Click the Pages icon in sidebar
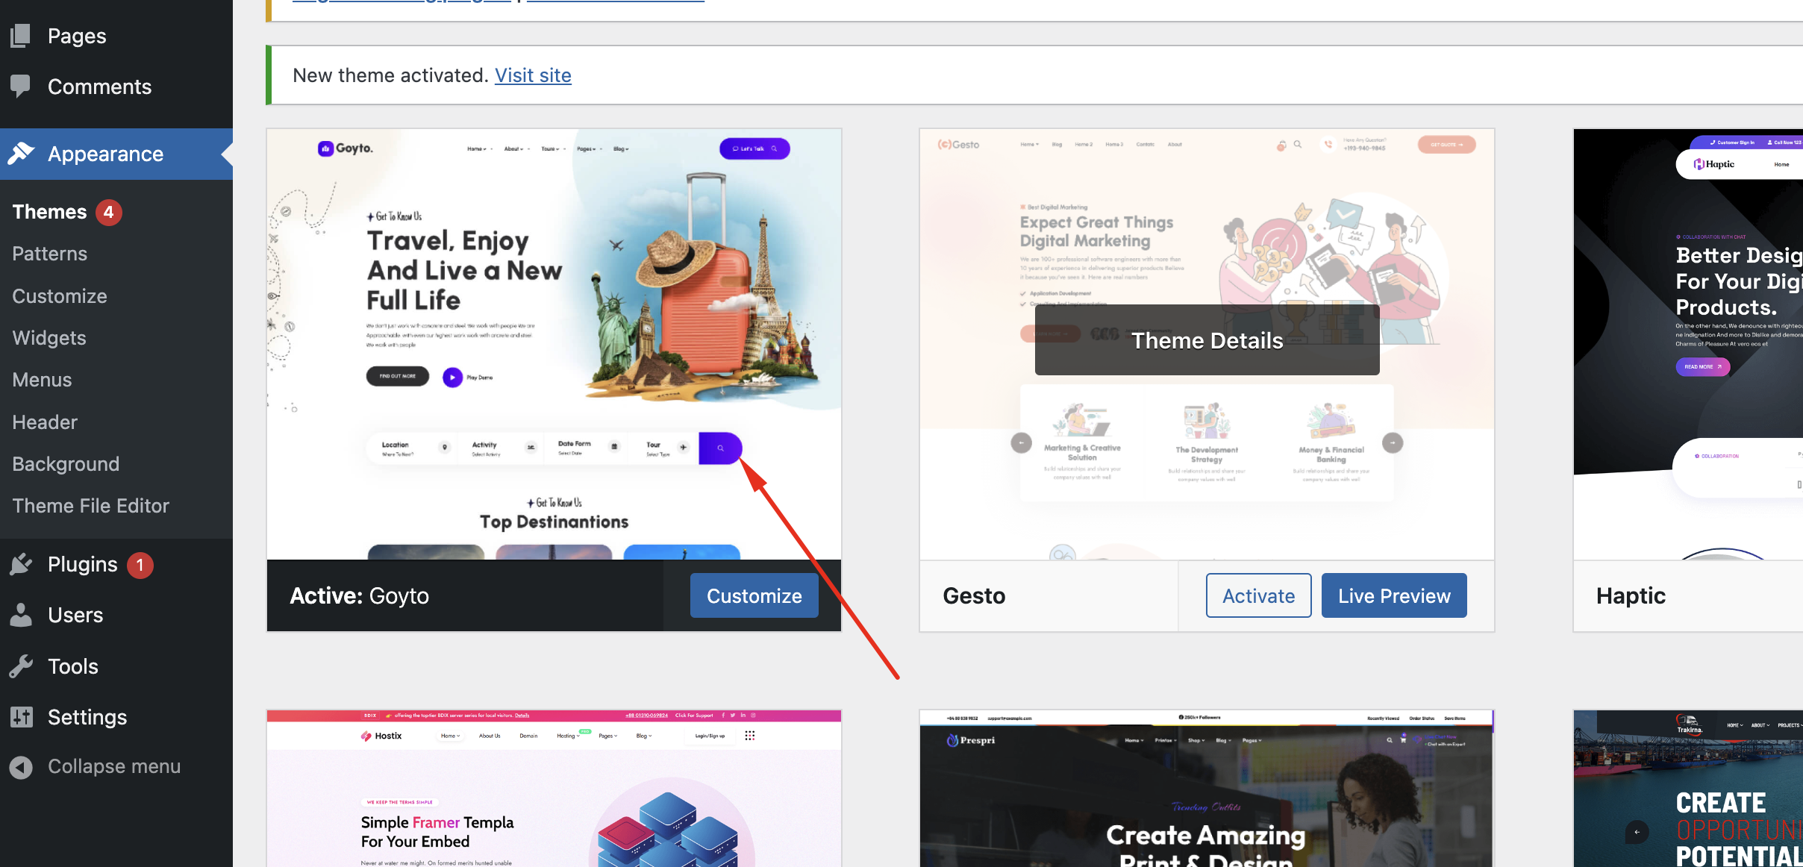 click(19, 34)
